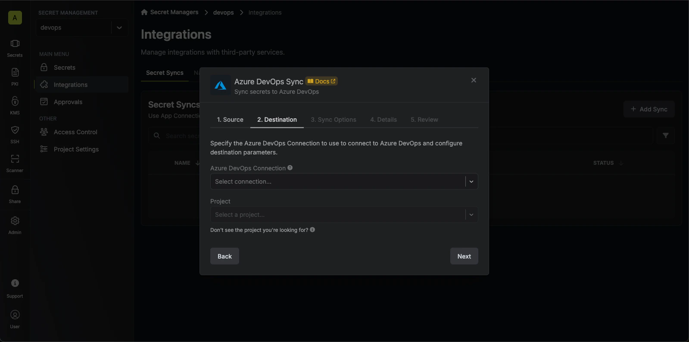Screen dimensions: 689x342
Task: Open Secrets in the left icon rail
Action: 15,48
